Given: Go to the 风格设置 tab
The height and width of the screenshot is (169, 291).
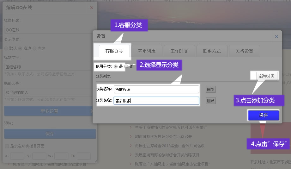Looking at the screenshot, I should click(244, 51).
